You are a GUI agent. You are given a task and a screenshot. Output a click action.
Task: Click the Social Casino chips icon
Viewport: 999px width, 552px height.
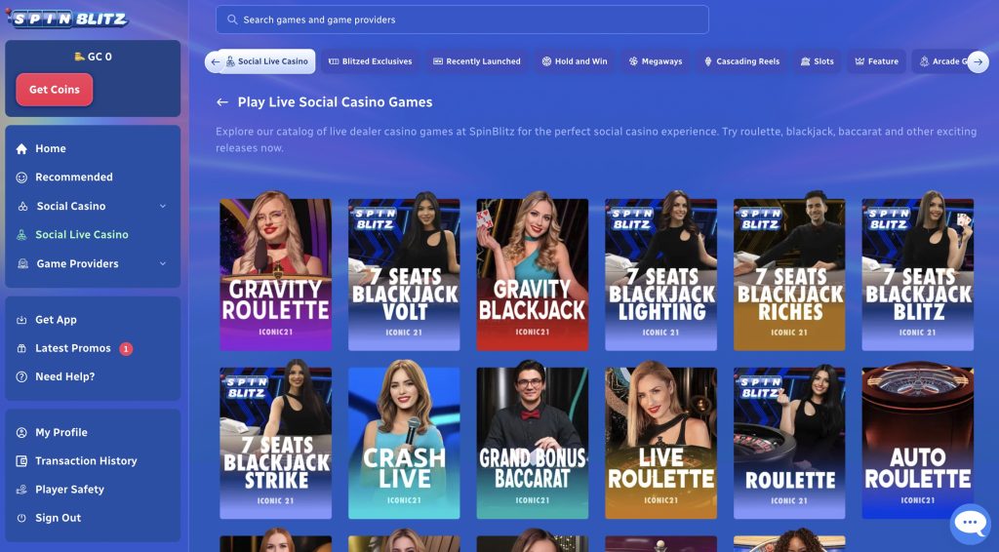tap(23, 207)
